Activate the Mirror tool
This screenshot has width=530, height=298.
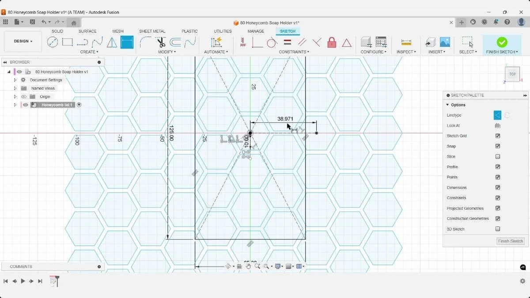coord(112,42)
